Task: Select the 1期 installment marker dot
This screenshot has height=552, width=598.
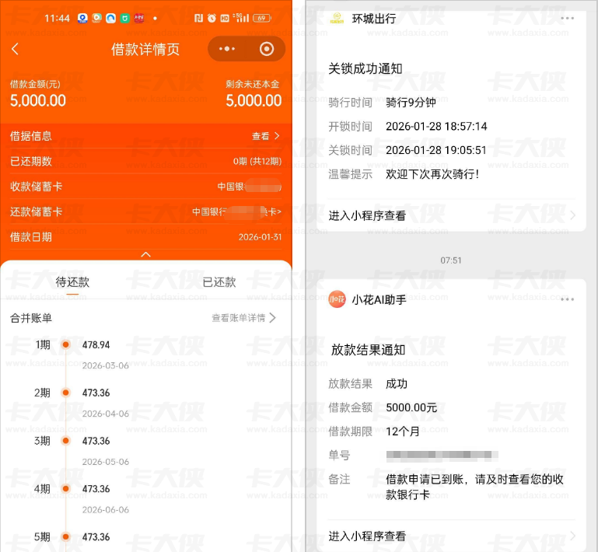Action: coord(65,344)
